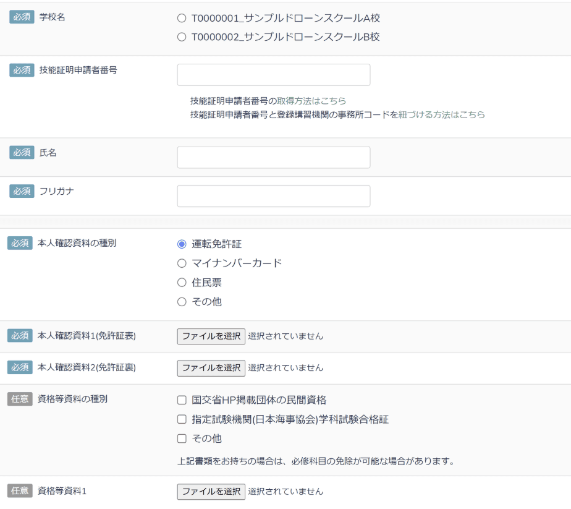Select the 住民票 radio option
This screenshot has width=571, height=509.
coord(182,283)
